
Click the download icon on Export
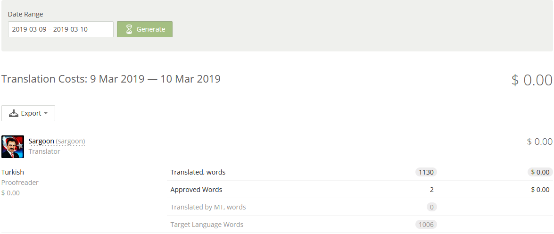pyautogui.click(x=14, y=113)
